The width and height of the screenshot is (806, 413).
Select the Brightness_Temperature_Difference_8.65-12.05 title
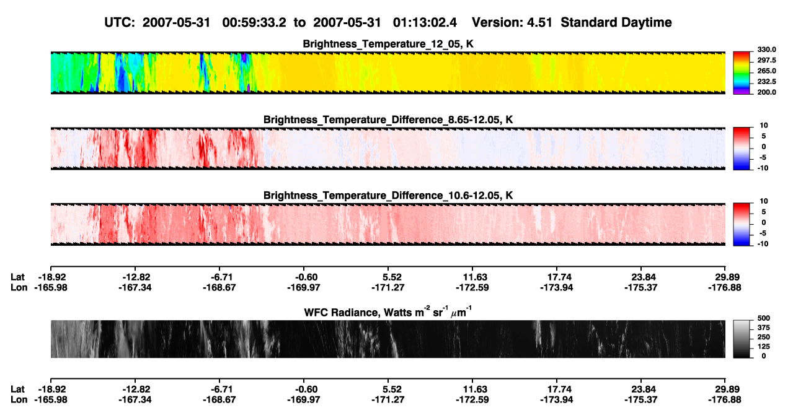[x=388, y=120]
